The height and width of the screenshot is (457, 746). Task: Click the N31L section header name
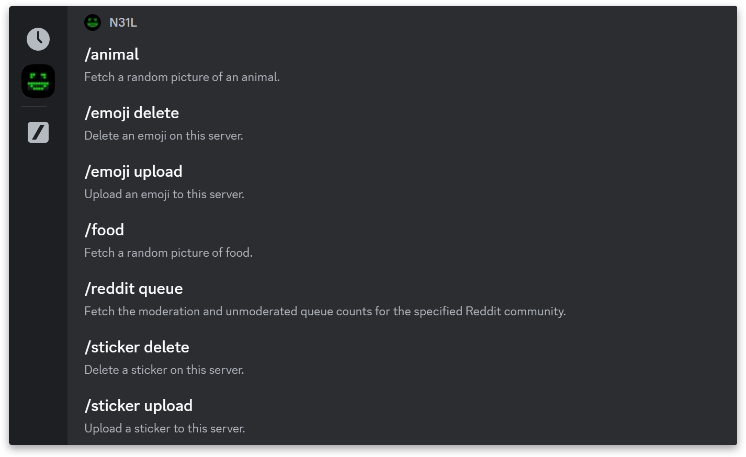click(x=123, y=22)
